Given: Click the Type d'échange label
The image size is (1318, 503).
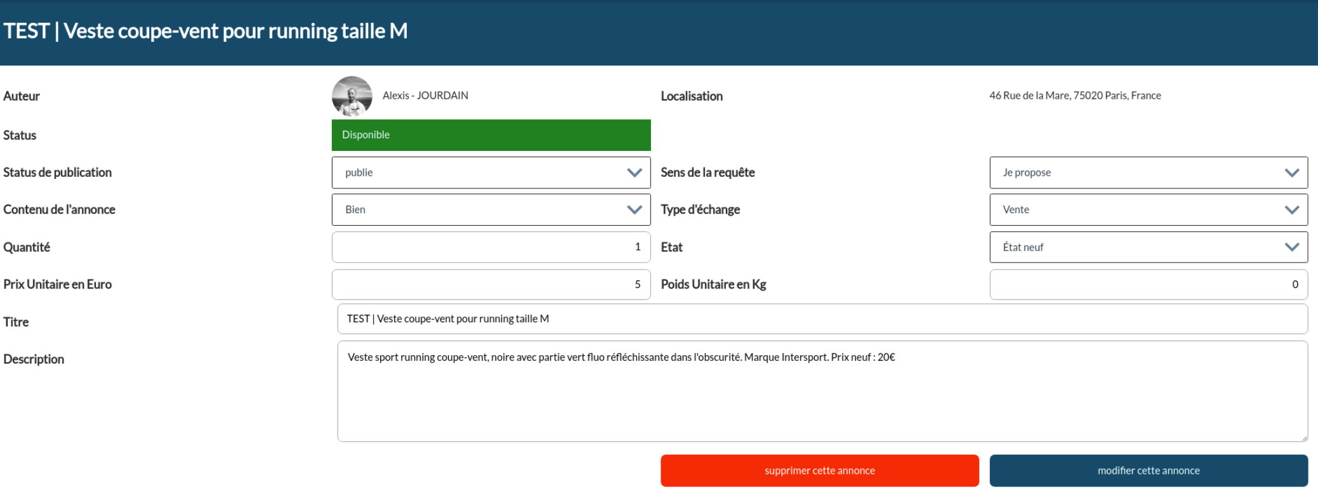Looking at the screenshot, I should tap(700, 210).
